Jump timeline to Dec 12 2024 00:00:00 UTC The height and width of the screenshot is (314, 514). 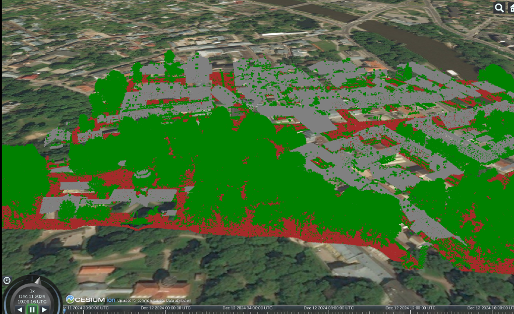click(166, 308)
